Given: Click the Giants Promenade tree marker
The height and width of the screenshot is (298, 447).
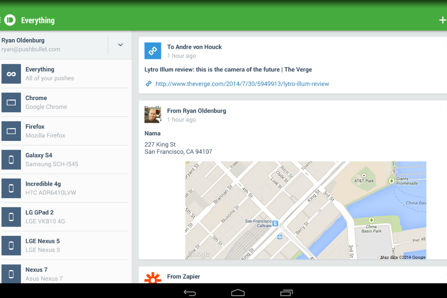Looking at the screenshot, I should click(391, 181).
